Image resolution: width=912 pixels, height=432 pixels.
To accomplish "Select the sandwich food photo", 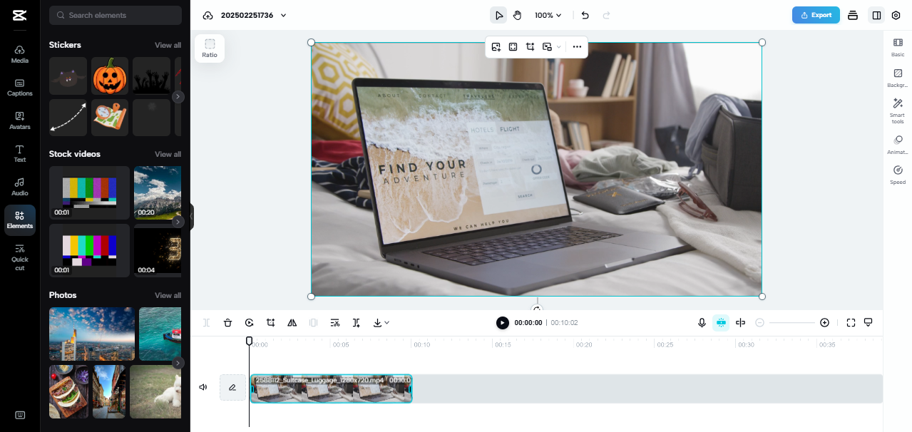I will point(68,391).
